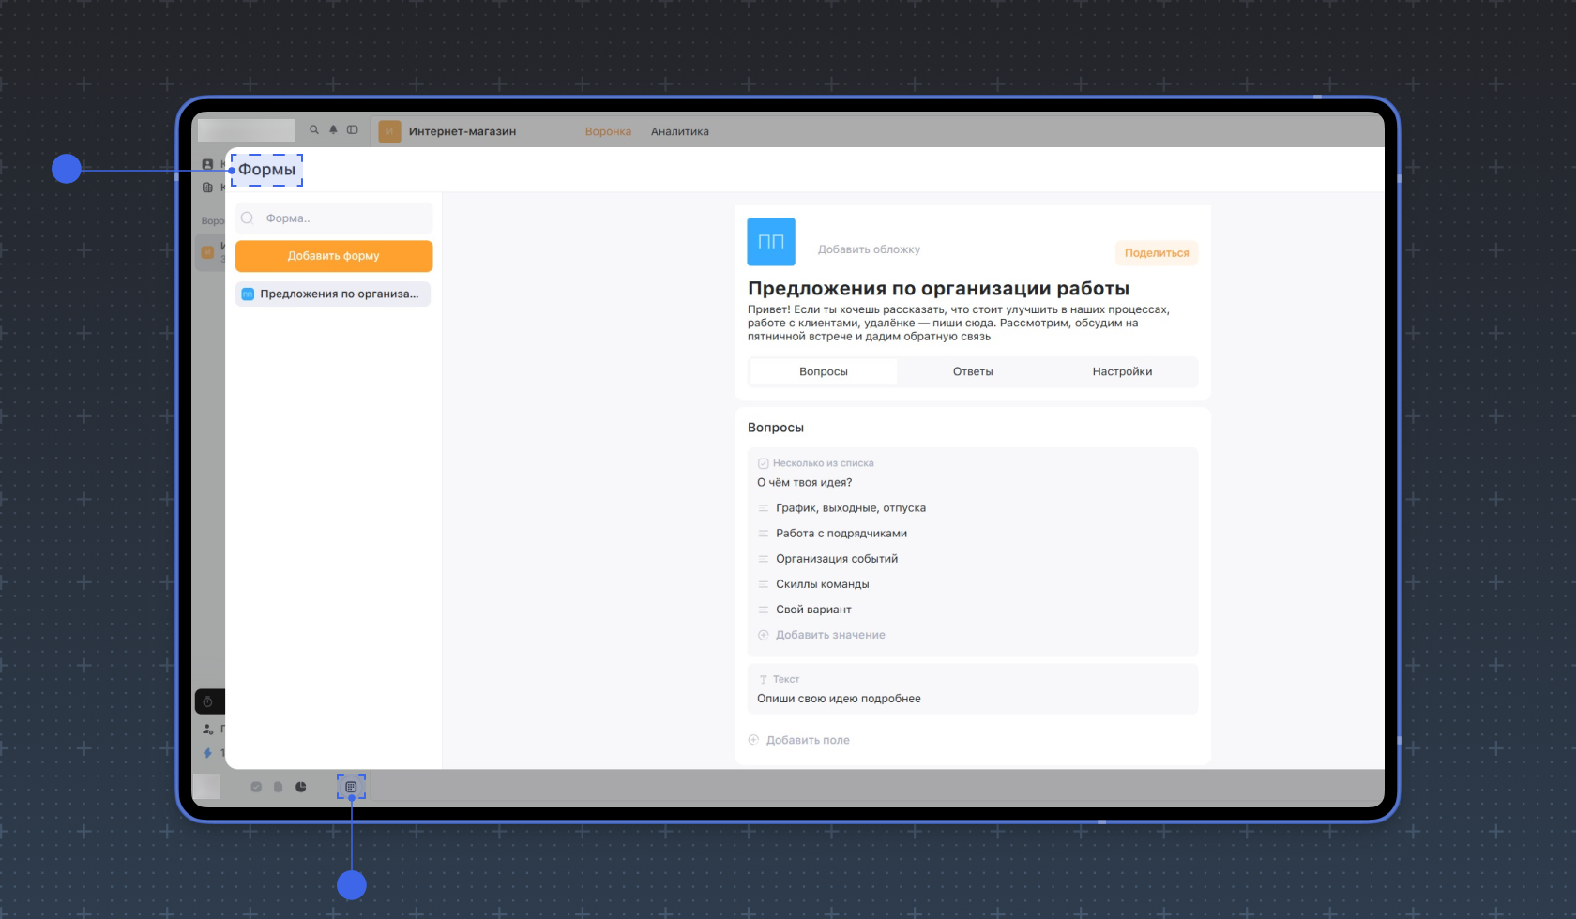Open notifications bell icon
1576x919 pixels.
click(x=333, y=130)
